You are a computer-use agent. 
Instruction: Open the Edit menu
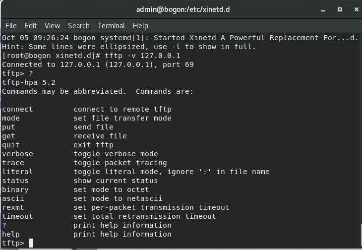pyautogui.click(x=31, y=26)
